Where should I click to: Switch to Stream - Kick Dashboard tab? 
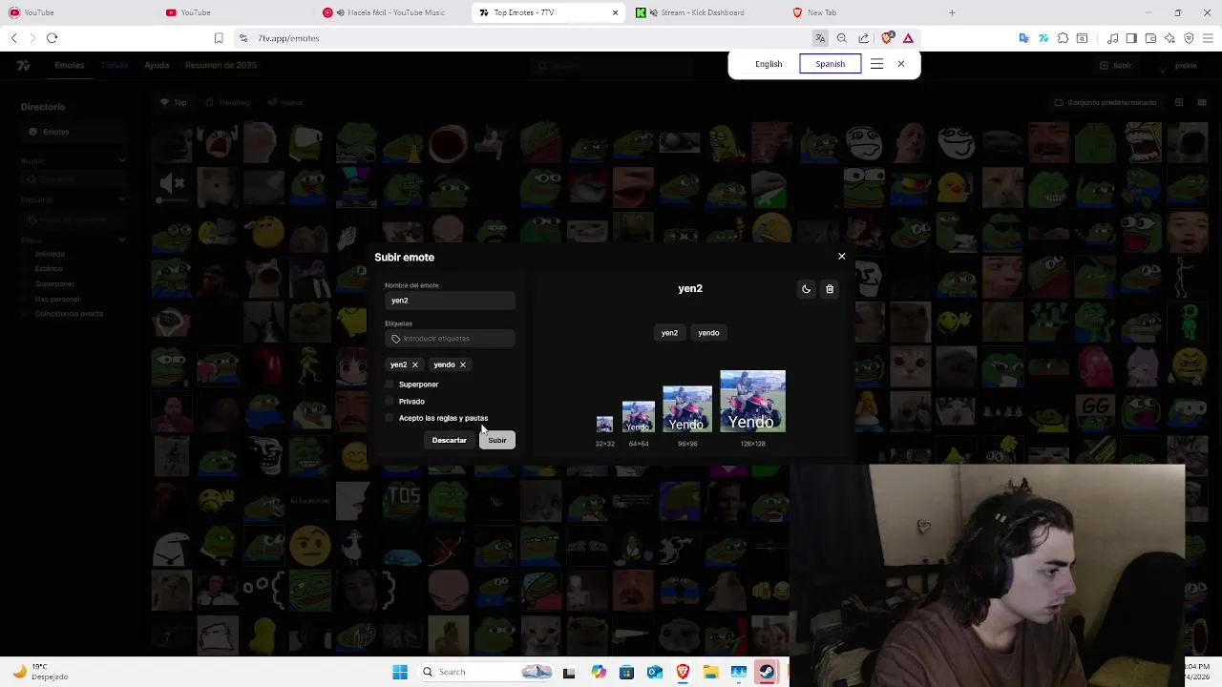tap(702, 12)
